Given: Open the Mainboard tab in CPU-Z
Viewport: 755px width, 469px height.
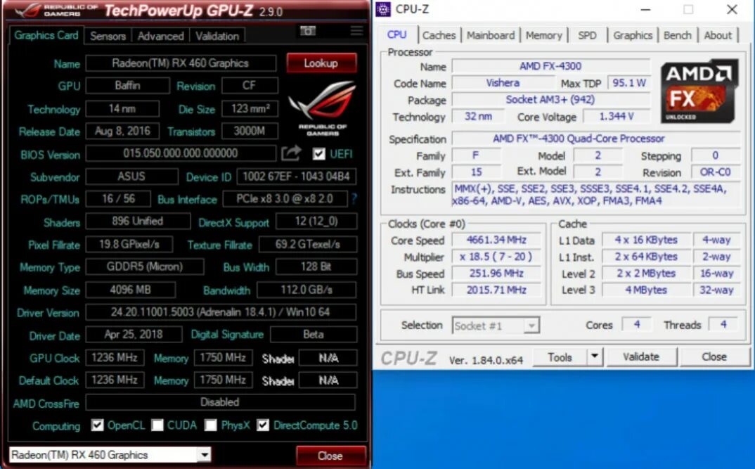Looking at the screenshot, I should [491, 35].
